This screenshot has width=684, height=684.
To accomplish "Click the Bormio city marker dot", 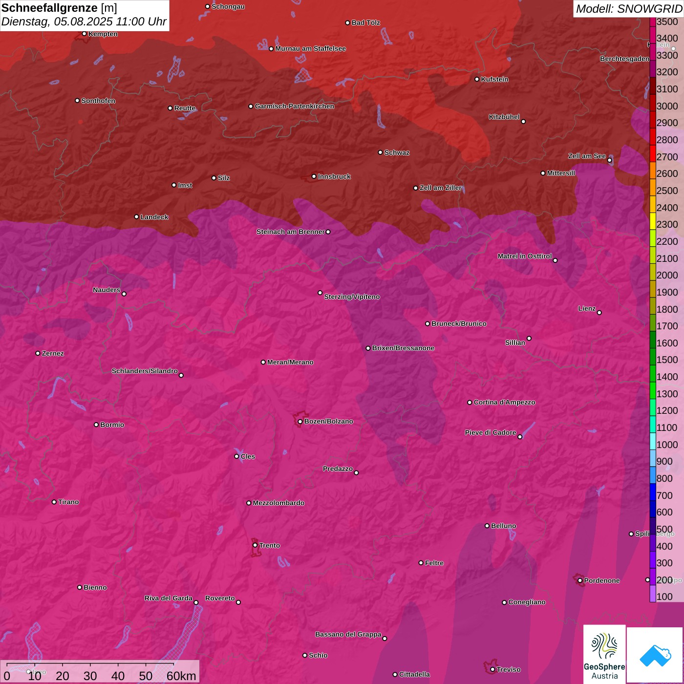I will tap(96, 425).
